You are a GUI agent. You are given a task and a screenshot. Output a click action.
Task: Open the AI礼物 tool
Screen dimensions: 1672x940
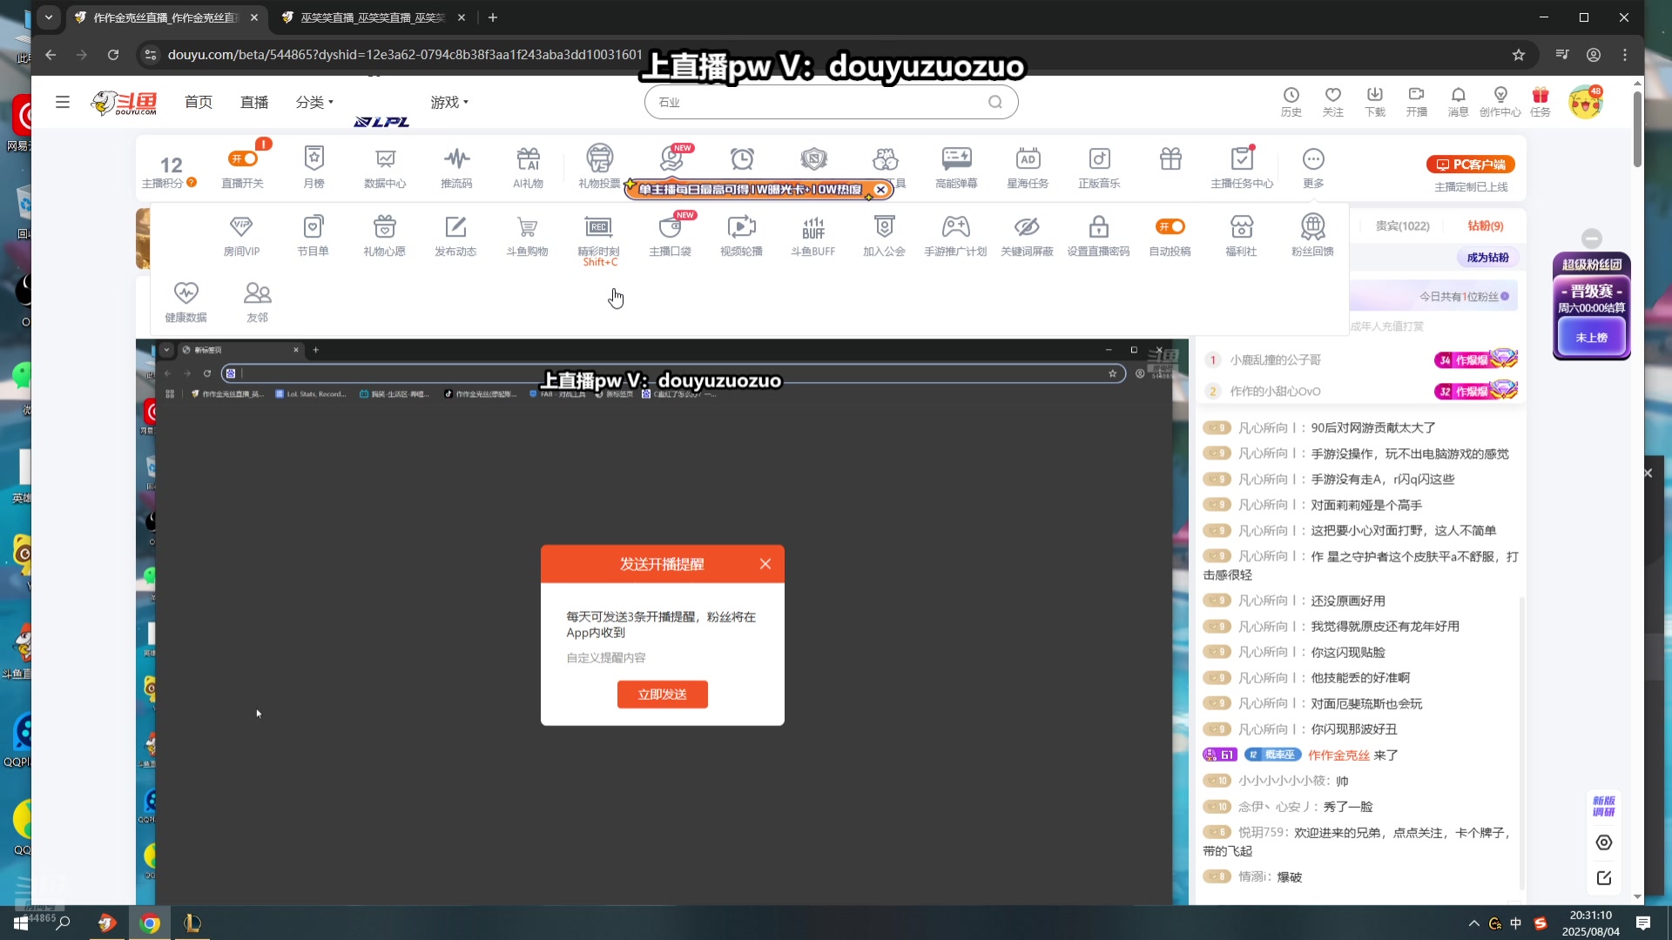coord(528,167)
